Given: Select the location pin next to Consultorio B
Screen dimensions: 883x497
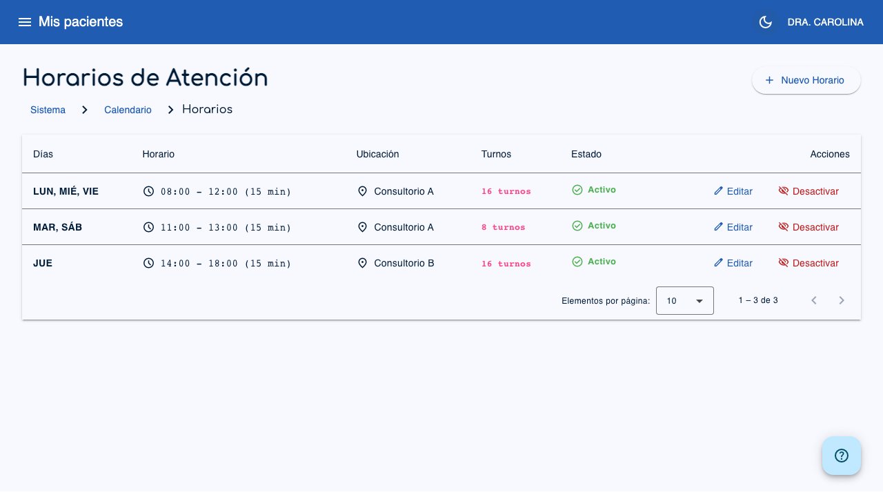Looking at the screenshot, I should (x=363, y=263).
